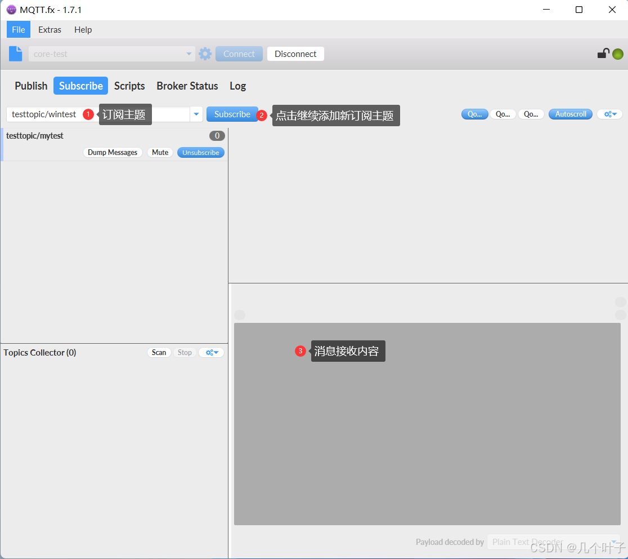
Task: Select the middle QoS 1 toggle
Action: [503, 114]
